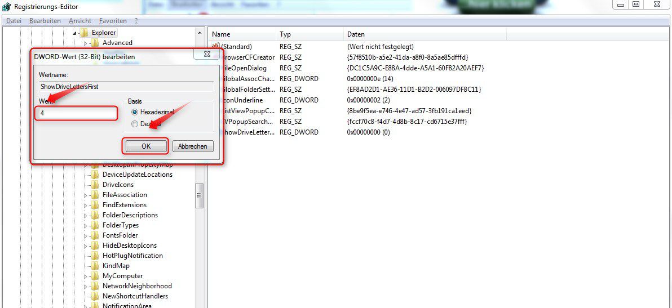Image resolution: width=672 pixels, height=308 pixels.
Task: Select the FolderTypes folder icon
Action: click(x=95, y=225)
